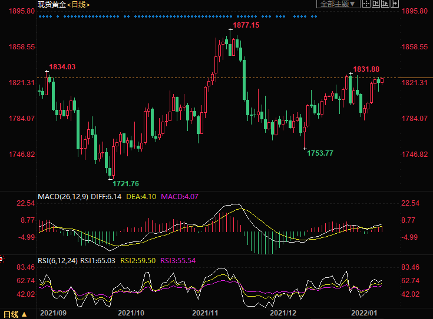Click the 1753.77 low price label
Image resolution: width=433 pixels, height=319 pixels.
[x=320, y=153]
